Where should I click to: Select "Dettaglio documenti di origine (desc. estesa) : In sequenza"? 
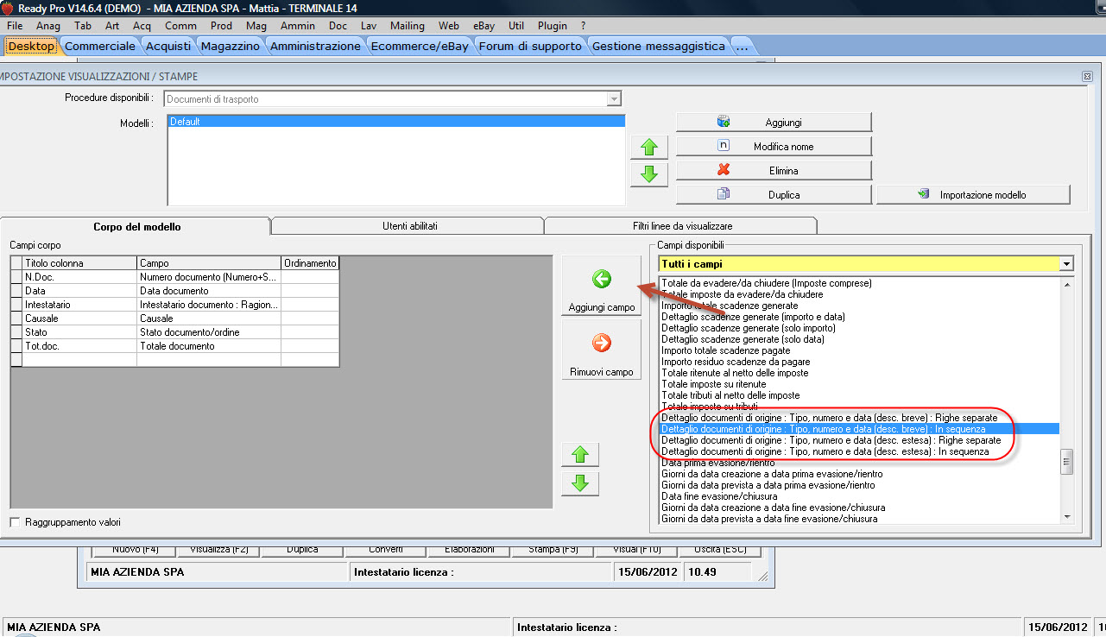coord(858,451)
